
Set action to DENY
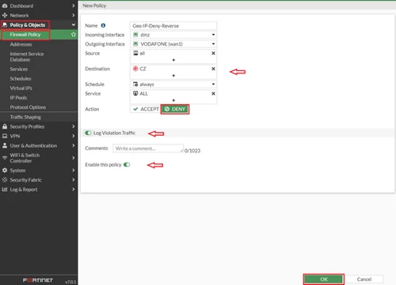point(175,109)
